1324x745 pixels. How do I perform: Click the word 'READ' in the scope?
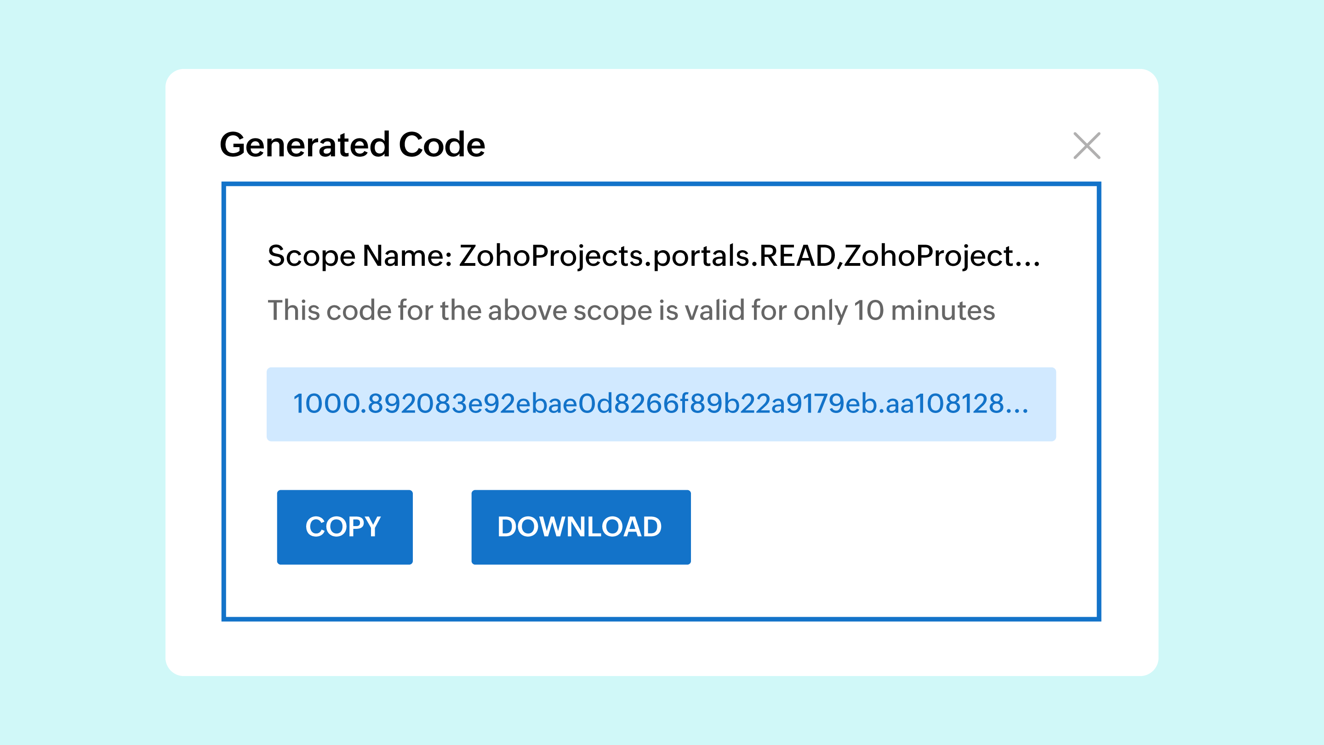point(797,256)
